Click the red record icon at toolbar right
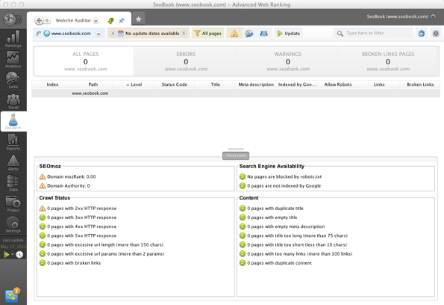This screenshot has width=444, height=305. click(436, 34)
